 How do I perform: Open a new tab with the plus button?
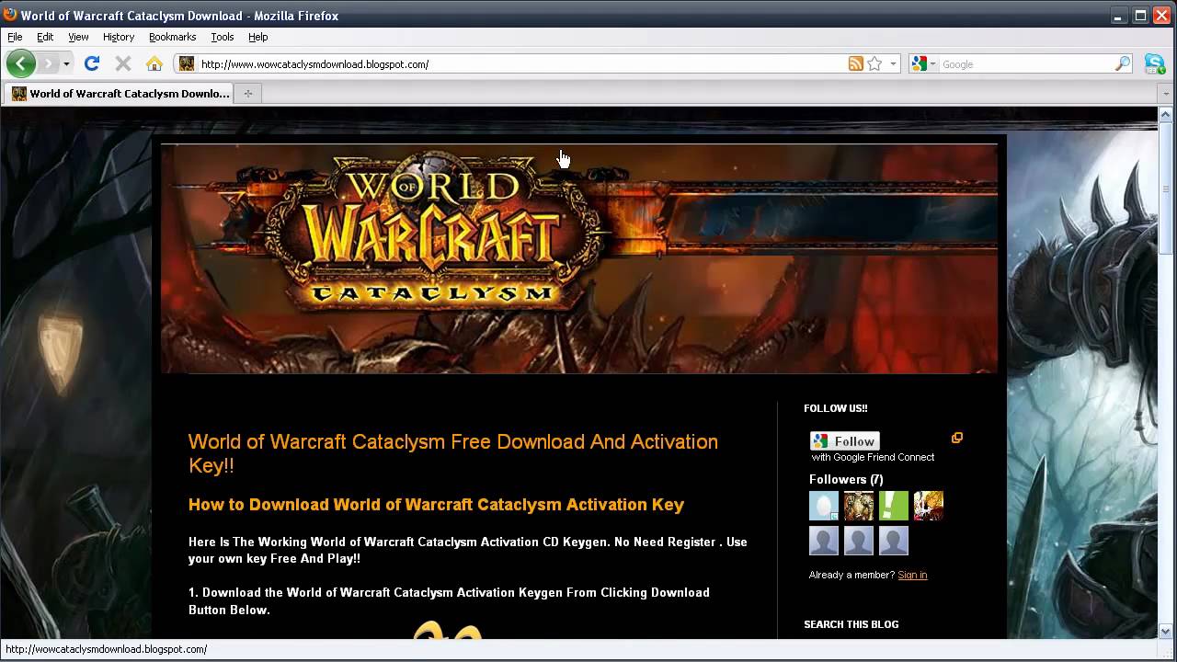pos(247,93)
